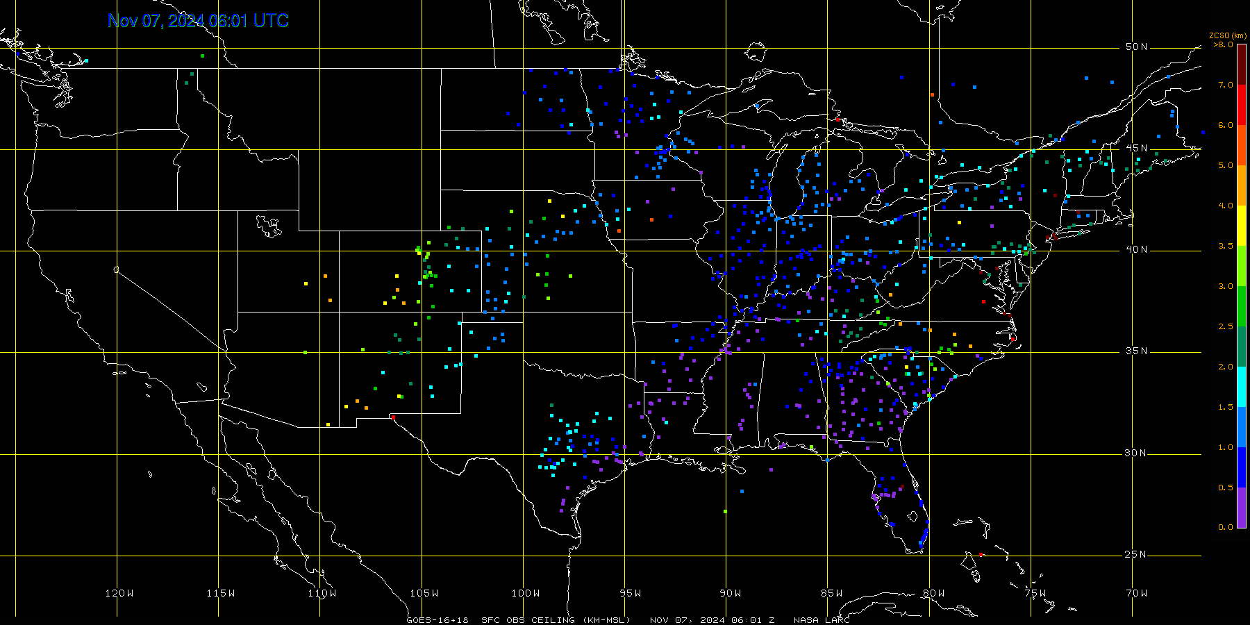Click the purple bottom segment of color bar

tap(1242, 508)
